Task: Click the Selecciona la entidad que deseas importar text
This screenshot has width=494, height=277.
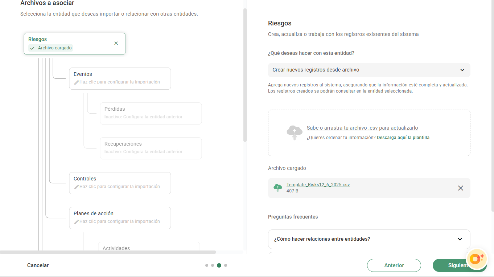Action: coord(109,14)
